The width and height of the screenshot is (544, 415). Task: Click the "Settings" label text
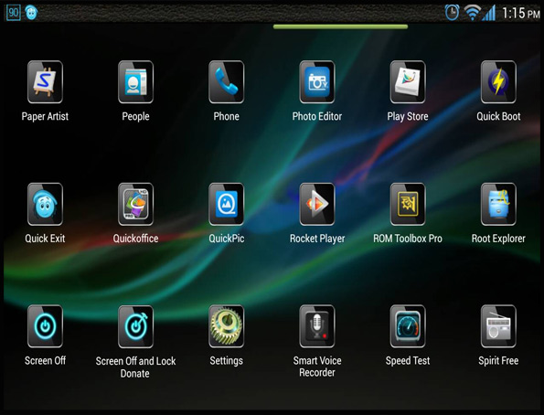(226, 361)
